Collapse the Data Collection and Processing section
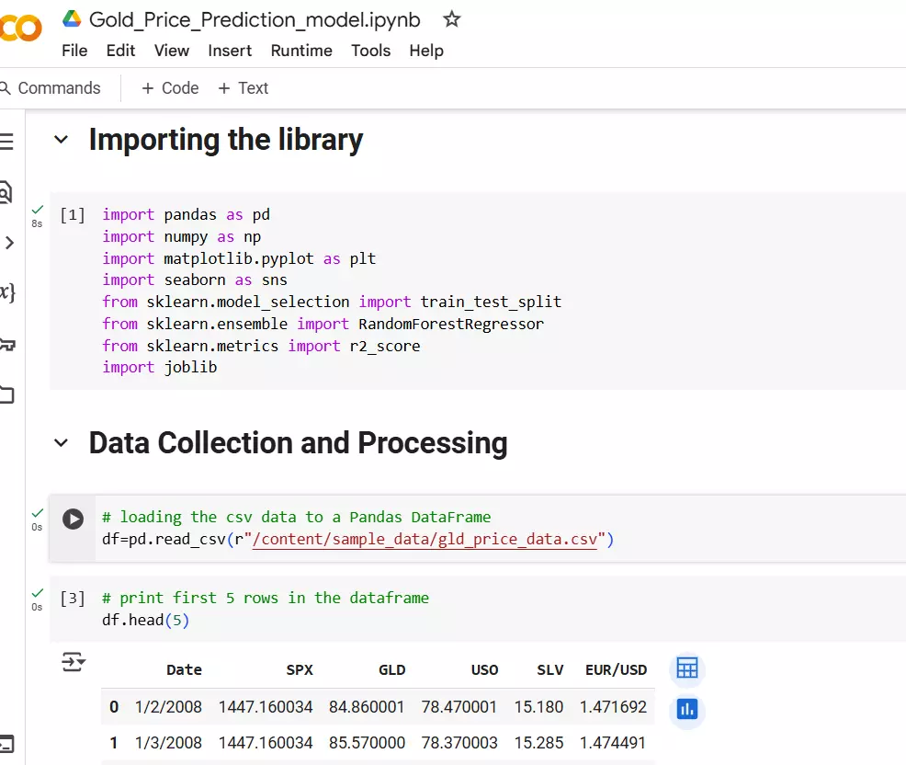906x765 pixels. click(x=62, y=443)
